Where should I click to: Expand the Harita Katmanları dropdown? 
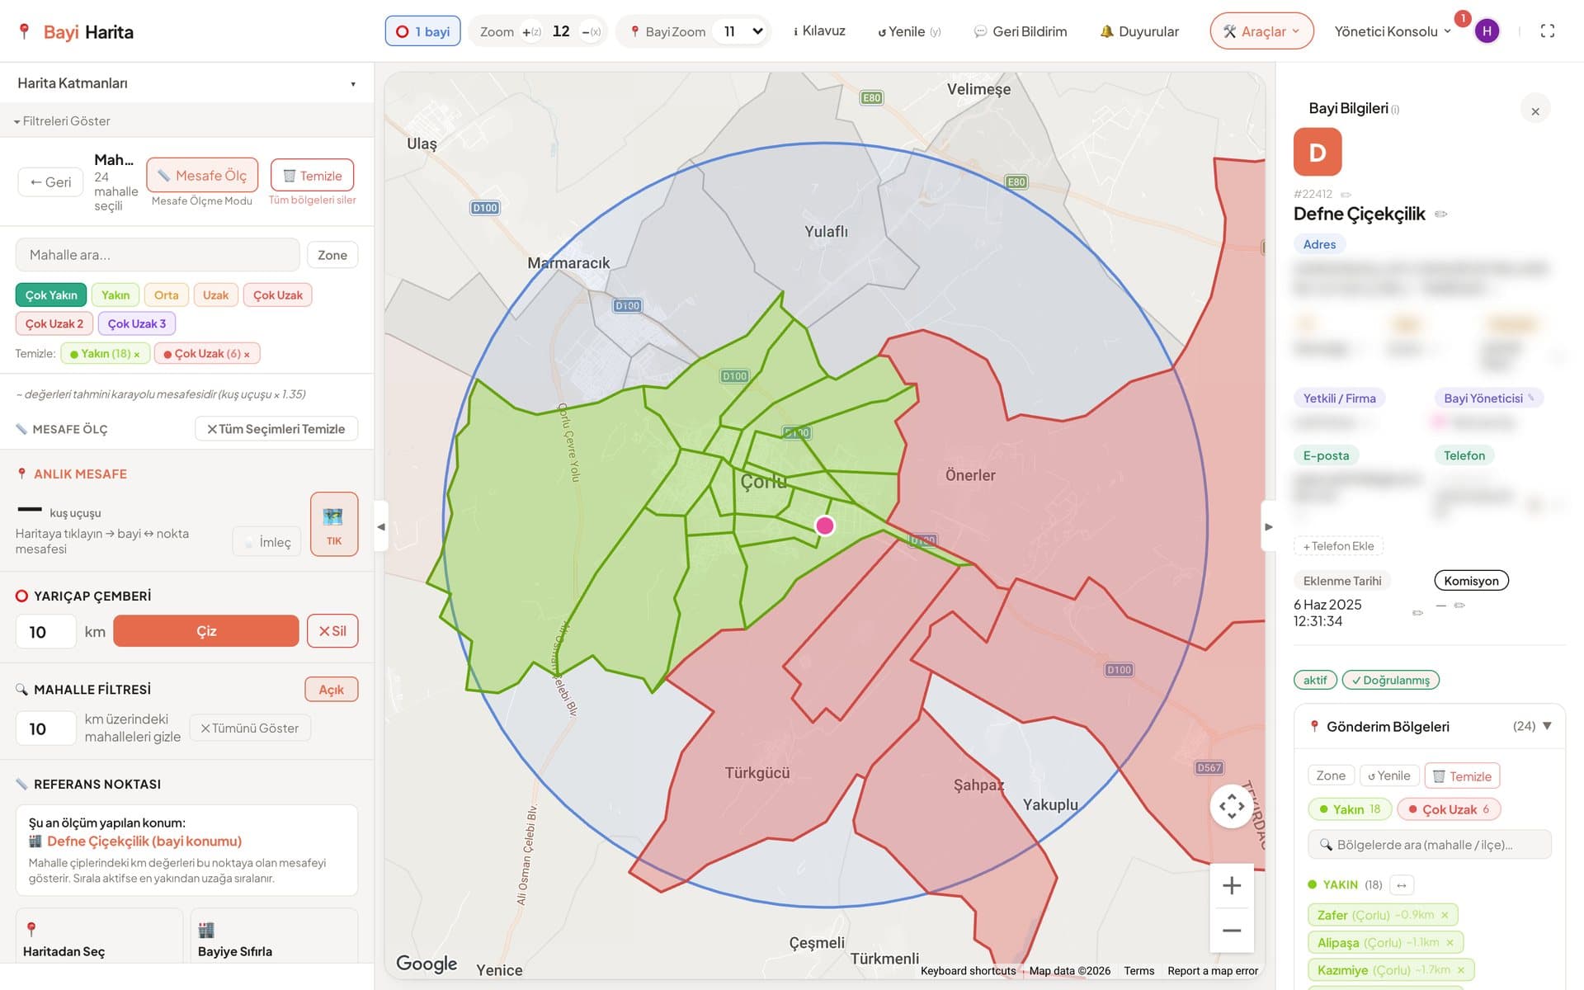pos(187,83)
